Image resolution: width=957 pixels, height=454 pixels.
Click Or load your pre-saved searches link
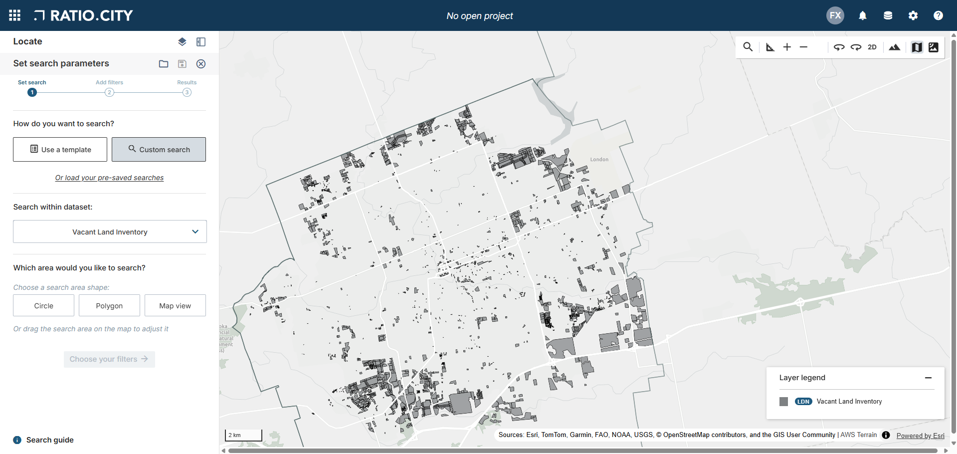(109, 178)
